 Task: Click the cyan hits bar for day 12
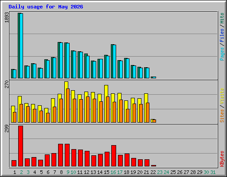88,67
